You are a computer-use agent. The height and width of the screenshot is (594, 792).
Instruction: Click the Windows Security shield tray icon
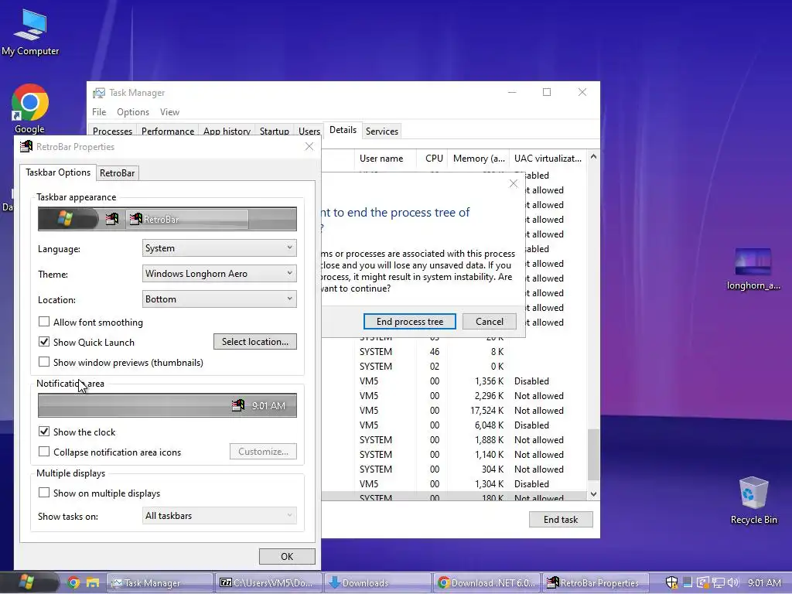pos(671,583)
